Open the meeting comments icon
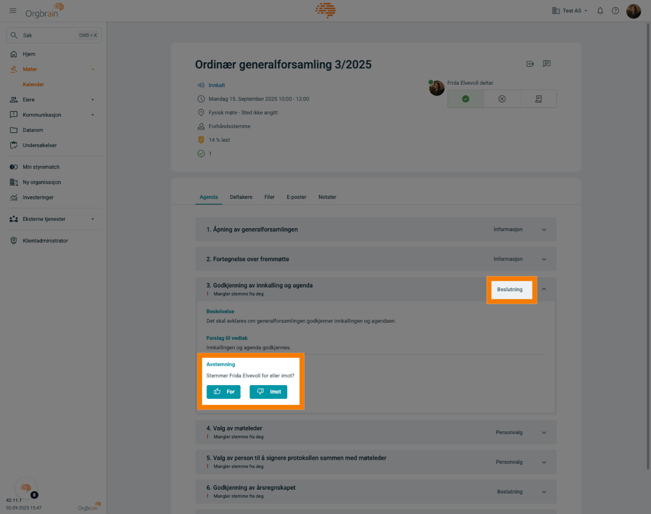The image size is (651, 514). [x=547, y=64]
